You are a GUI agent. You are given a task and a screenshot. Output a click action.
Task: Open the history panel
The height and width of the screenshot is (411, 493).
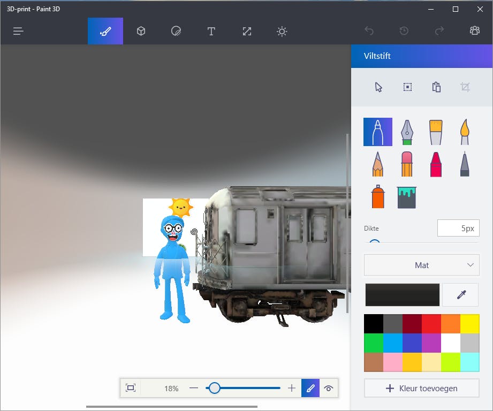pyautogui.click(x=404, y=31)
